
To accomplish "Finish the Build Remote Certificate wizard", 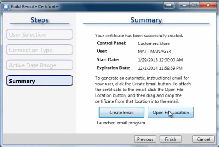I will [x=171, y=139].
